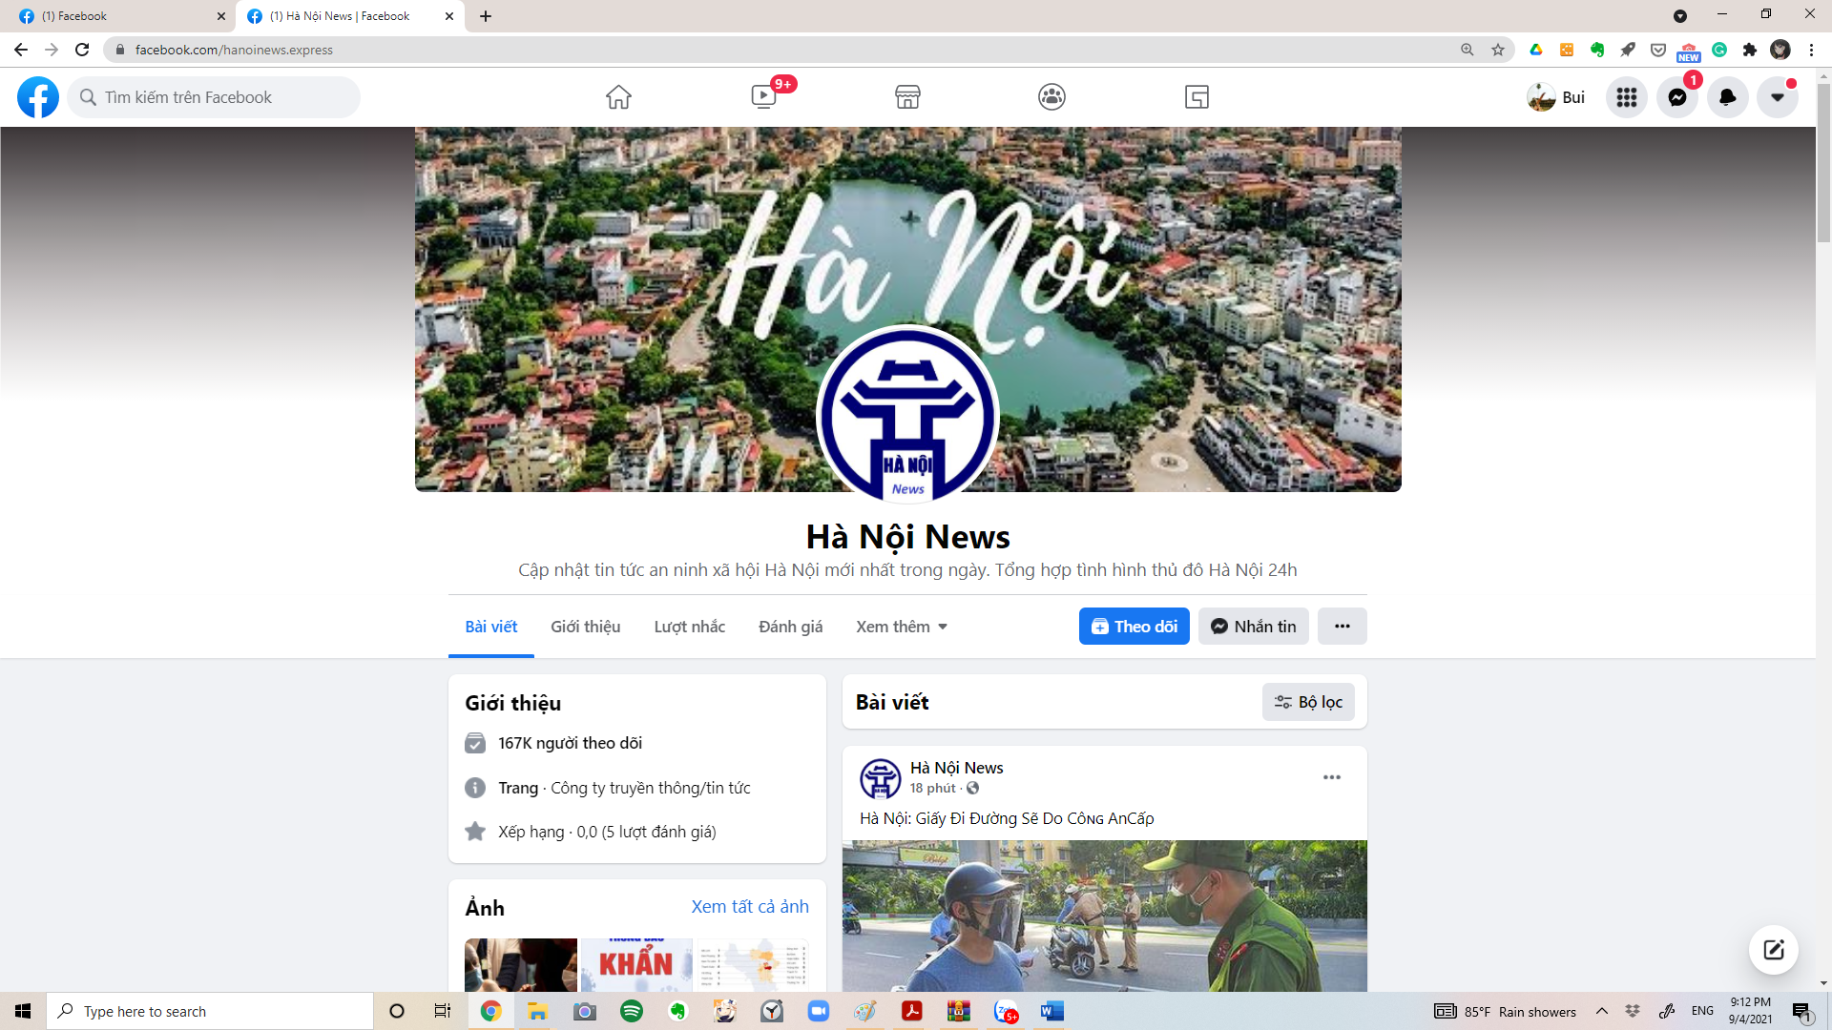This screenshot has width=1832, height=1030.
Task: Switch to the Bài viết tab
Action: coord(491,627)
